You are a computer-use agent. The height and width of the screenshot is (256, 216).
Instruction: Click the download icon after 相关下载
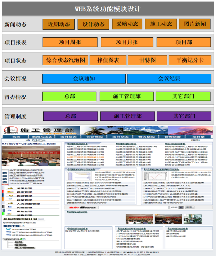click(x=23, y=226)
